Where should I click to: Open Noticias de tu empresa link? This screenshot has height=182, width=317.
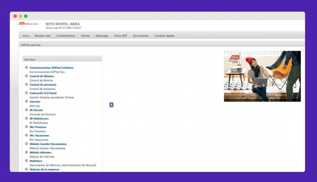(44, 169)
